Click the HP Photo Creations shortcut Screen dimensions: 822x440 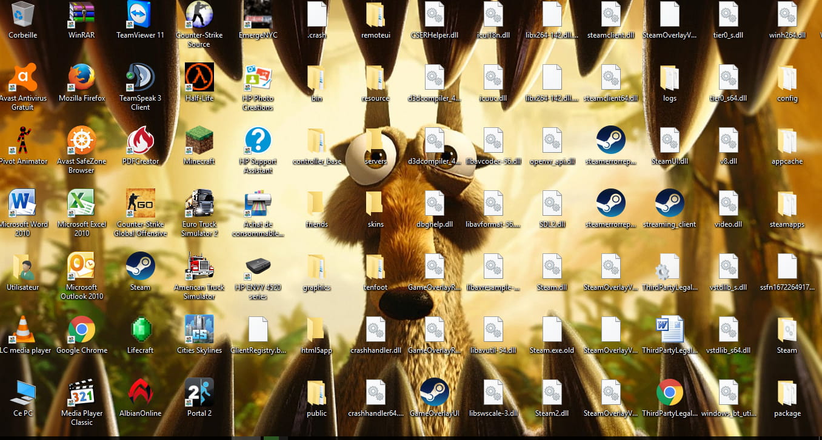258,77
